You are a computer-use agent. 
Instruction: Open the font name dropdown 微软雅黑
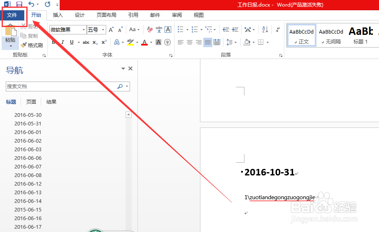(x=84, y=30)
